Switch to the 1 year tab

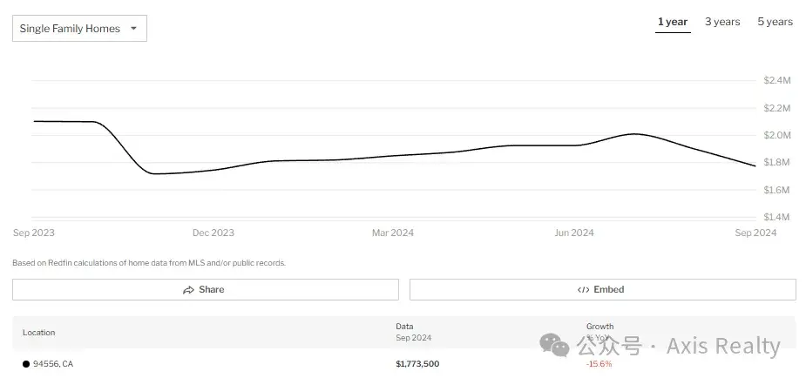click(672, 22)
